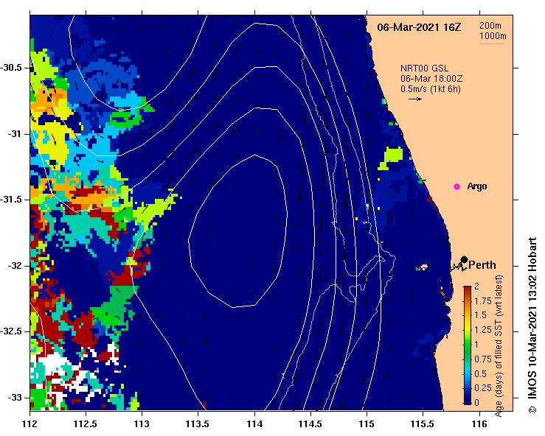Click the latitude "-32.5" axis label
The width and height of the screenshot is (545, 436).
pos(11,331)
